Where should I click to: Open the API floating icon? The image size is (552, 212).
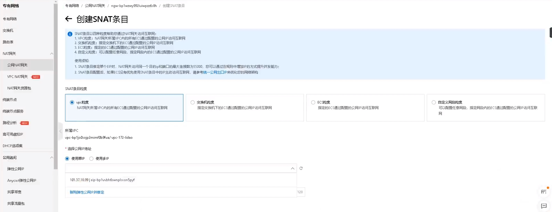[543, 192]
